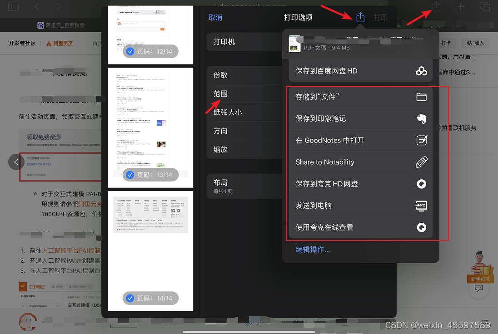
Task: Click the new tab plus icon top right
Action: (460, 7)
